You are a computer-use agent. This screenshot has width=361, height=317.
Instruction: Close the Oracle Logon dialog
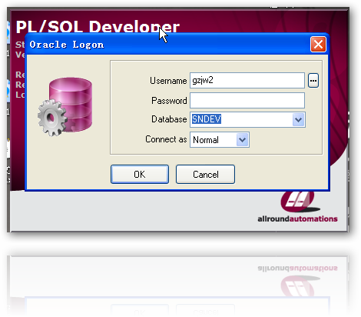pyautogui.click(x=318, y=45)
